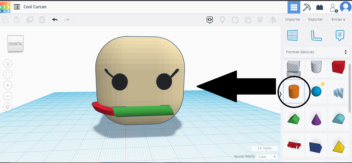Collapse the shapes panel chevron

tap(281, 94)
